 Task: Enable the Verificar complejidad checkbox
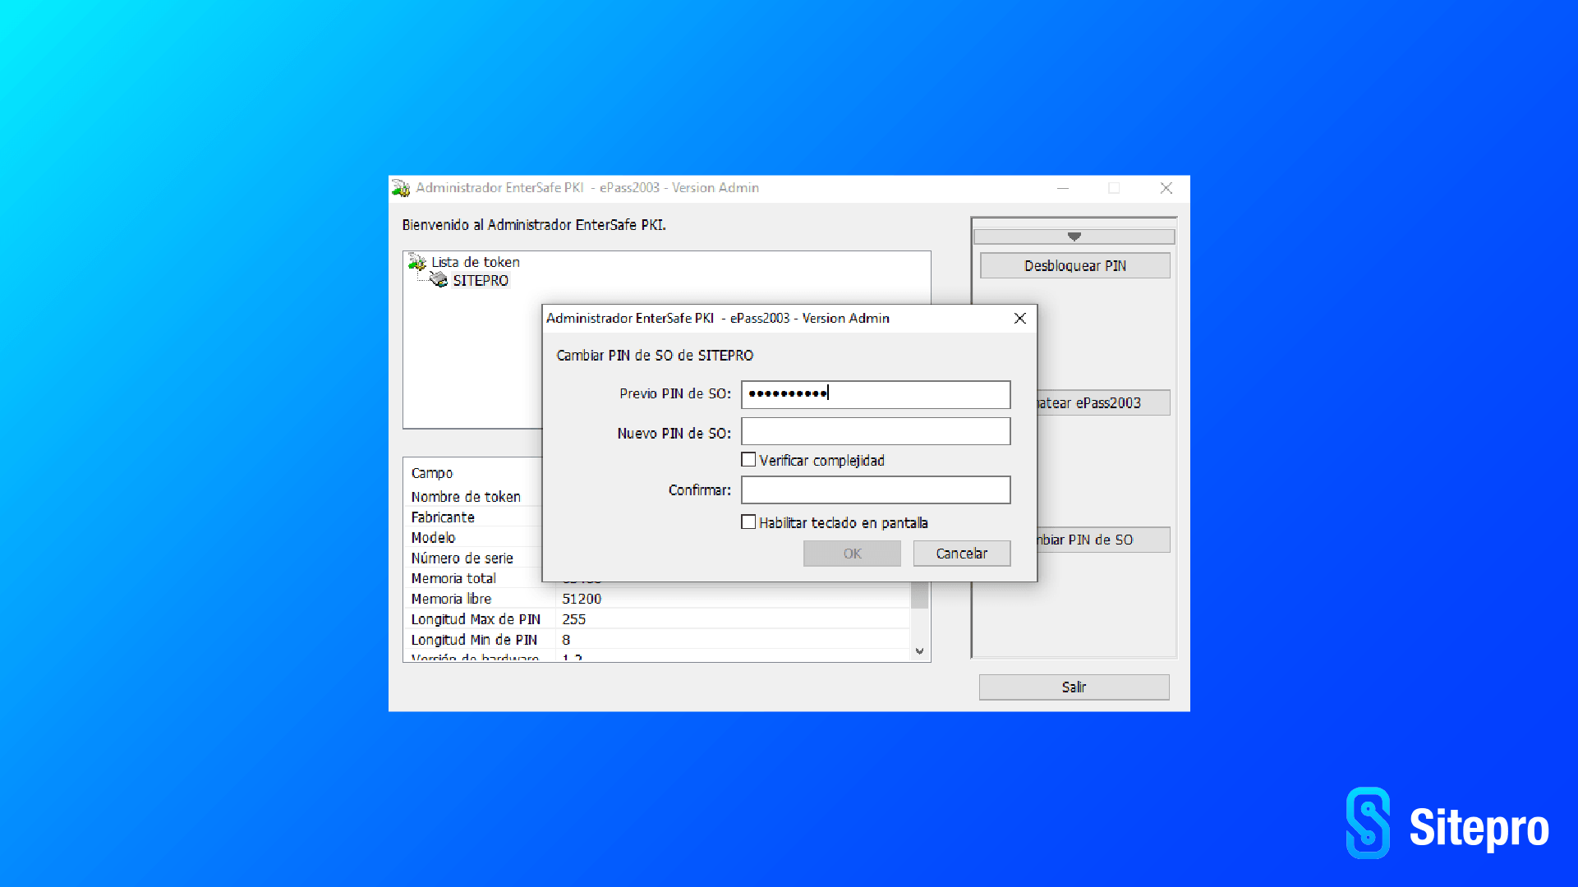pos(748,460)
